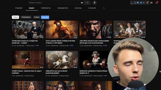Open the on-screen keyboard icon in search

82,3
